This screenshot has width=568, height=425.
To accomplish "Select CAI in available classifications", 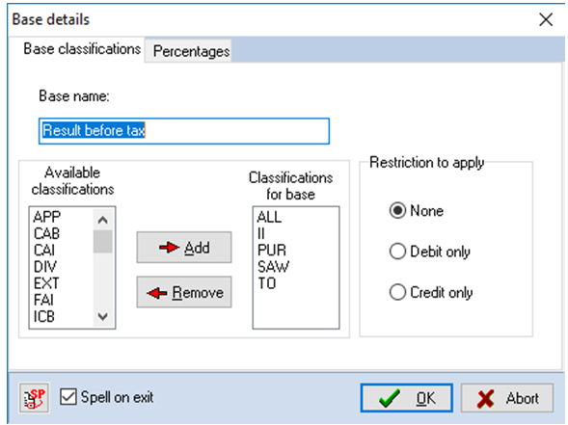I will [44, 251].
